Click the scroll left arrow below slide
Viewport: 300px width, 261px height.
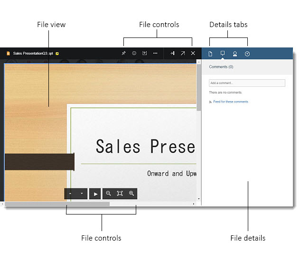pyautogui.click(x=2, y=204)
